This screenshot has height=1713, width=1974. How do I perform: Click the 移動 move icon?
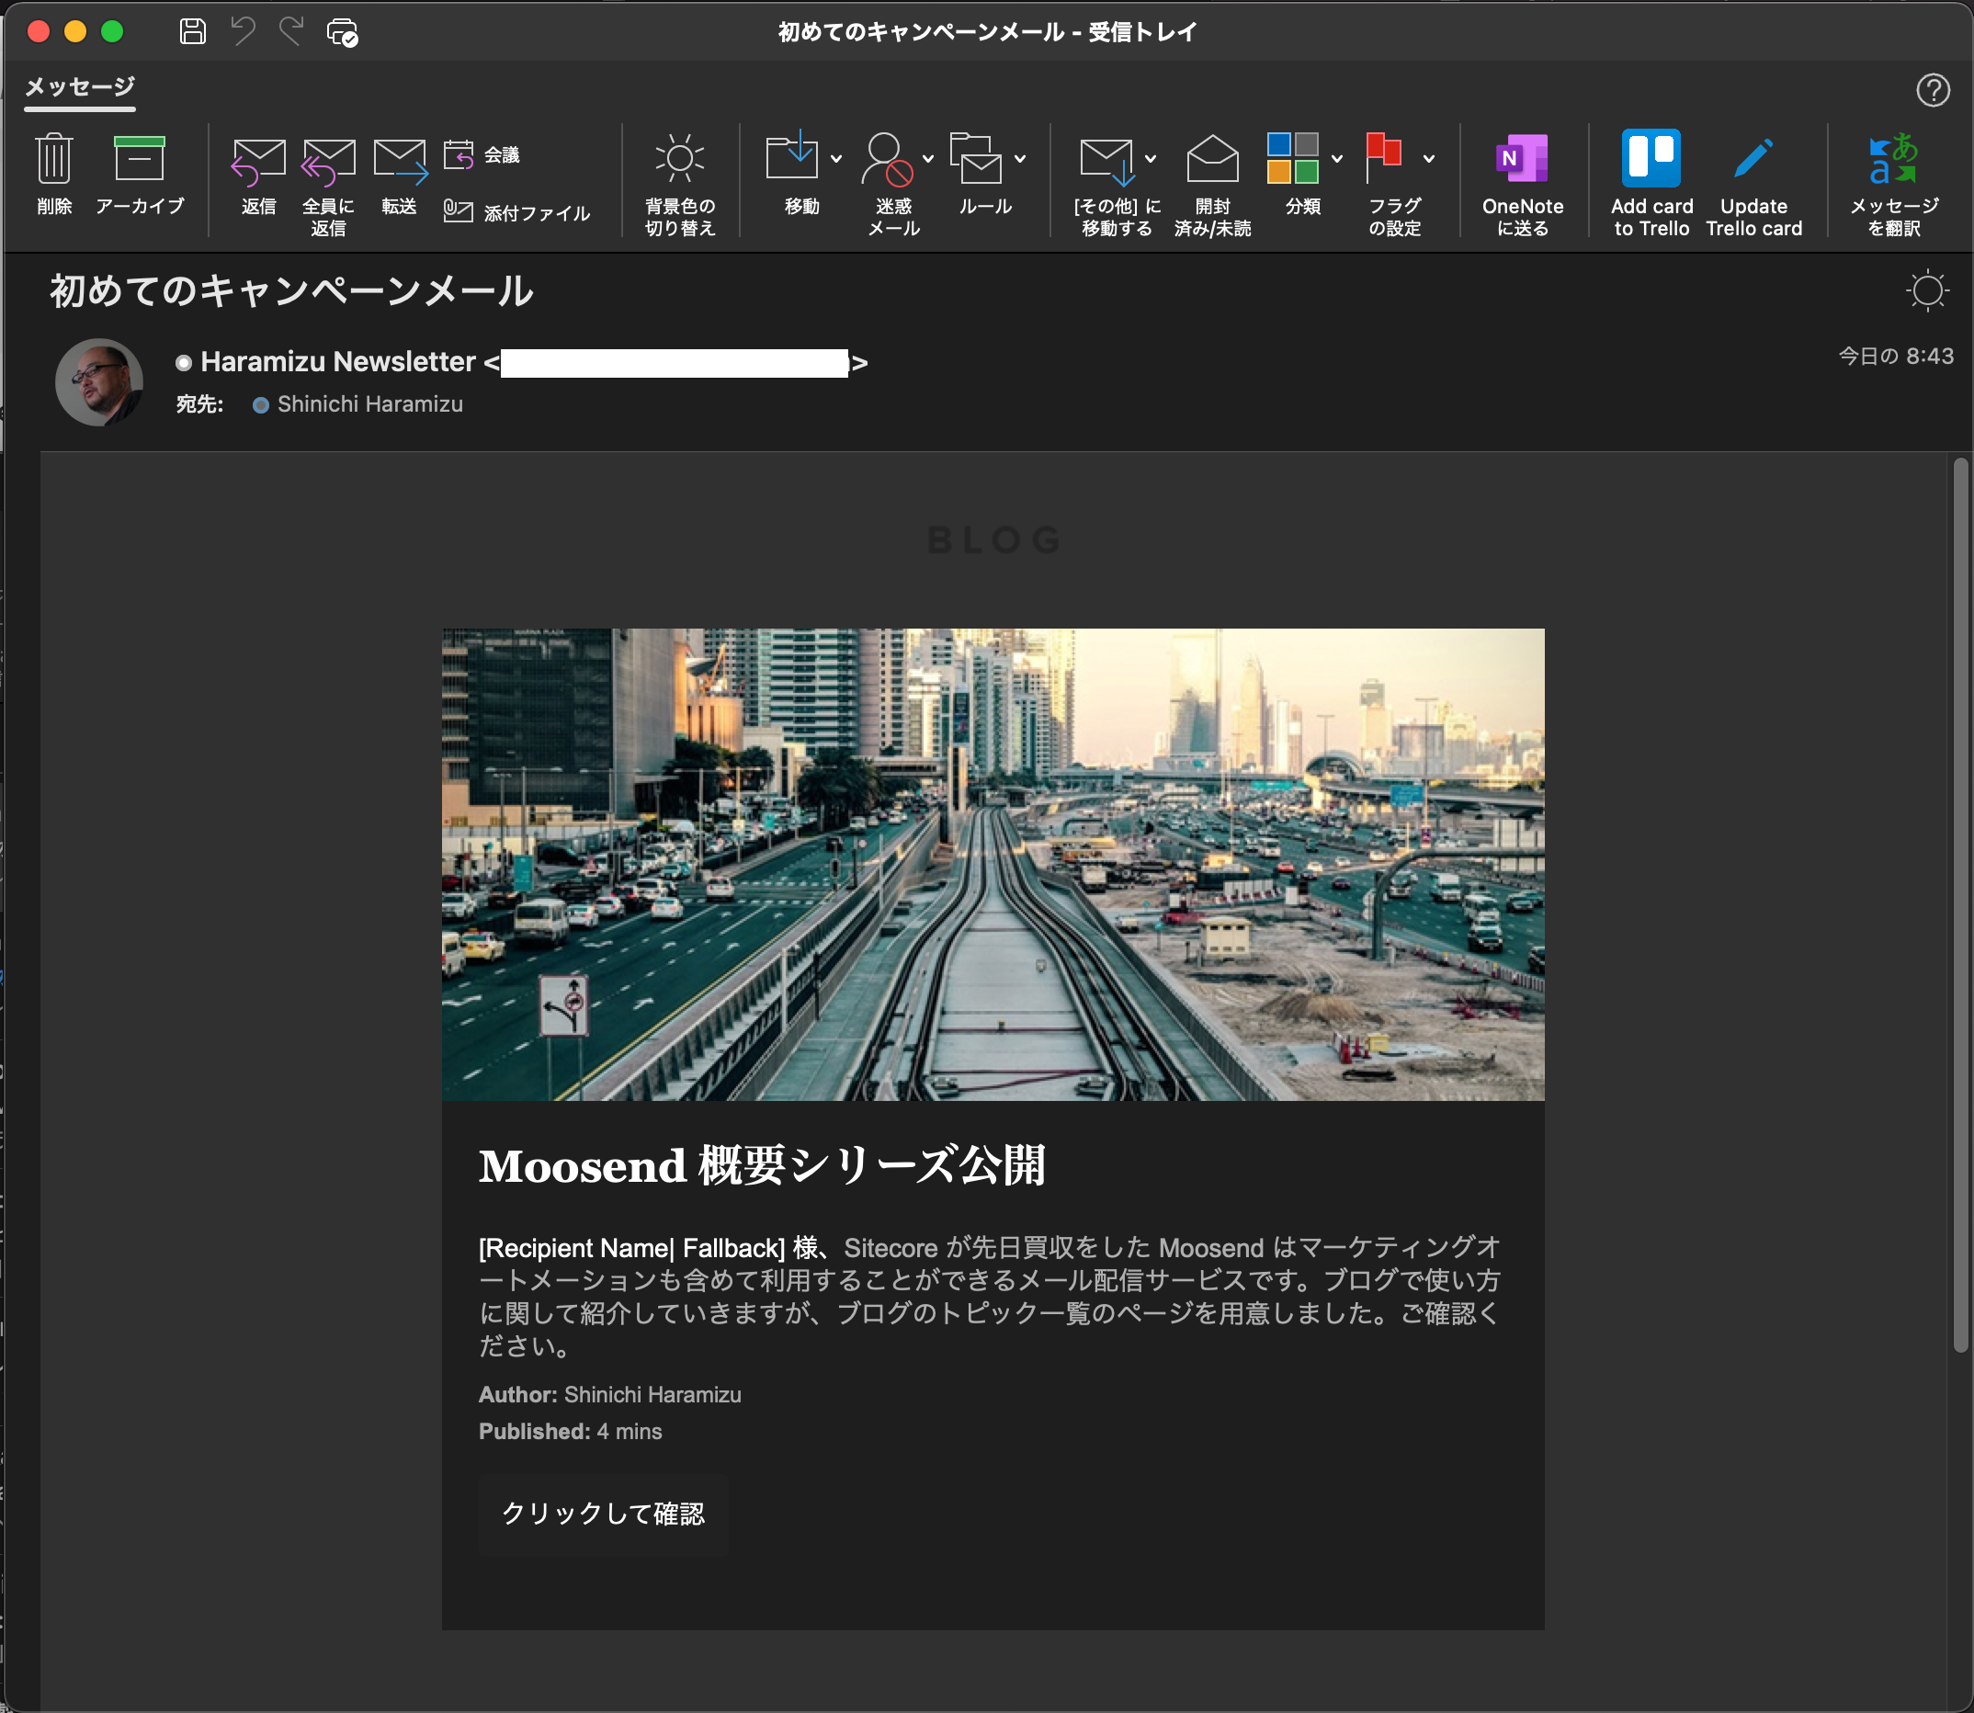click(x=791, y=157)
